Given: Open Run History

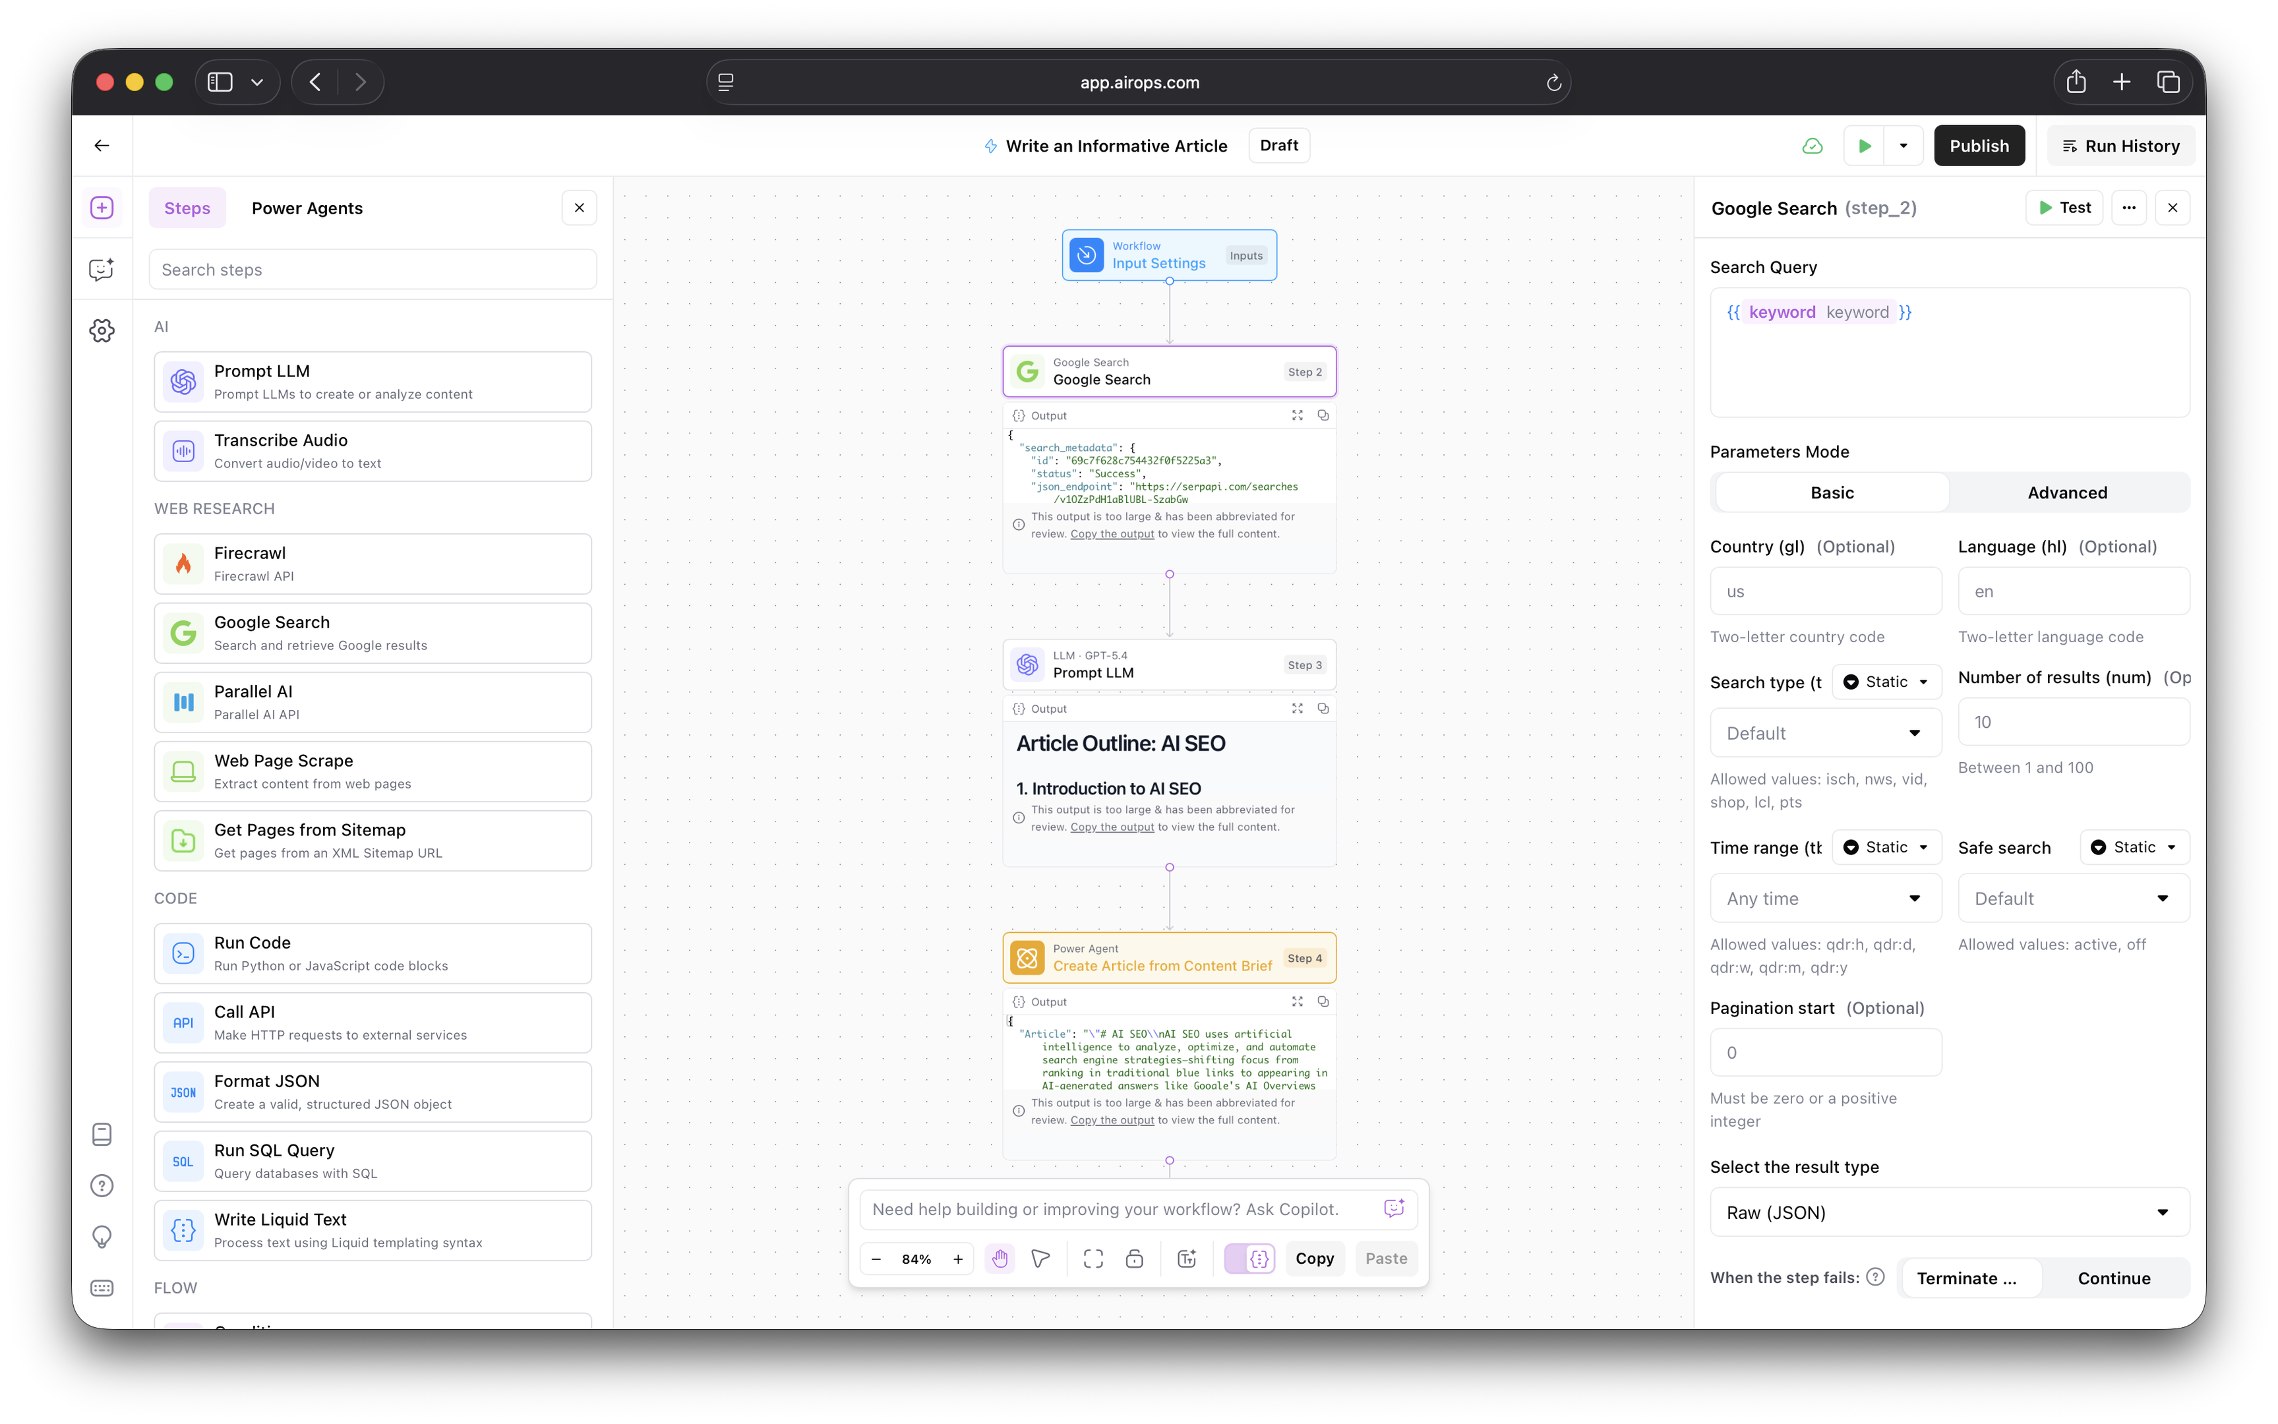Looking at the screenshot, I should [2120, 146].
